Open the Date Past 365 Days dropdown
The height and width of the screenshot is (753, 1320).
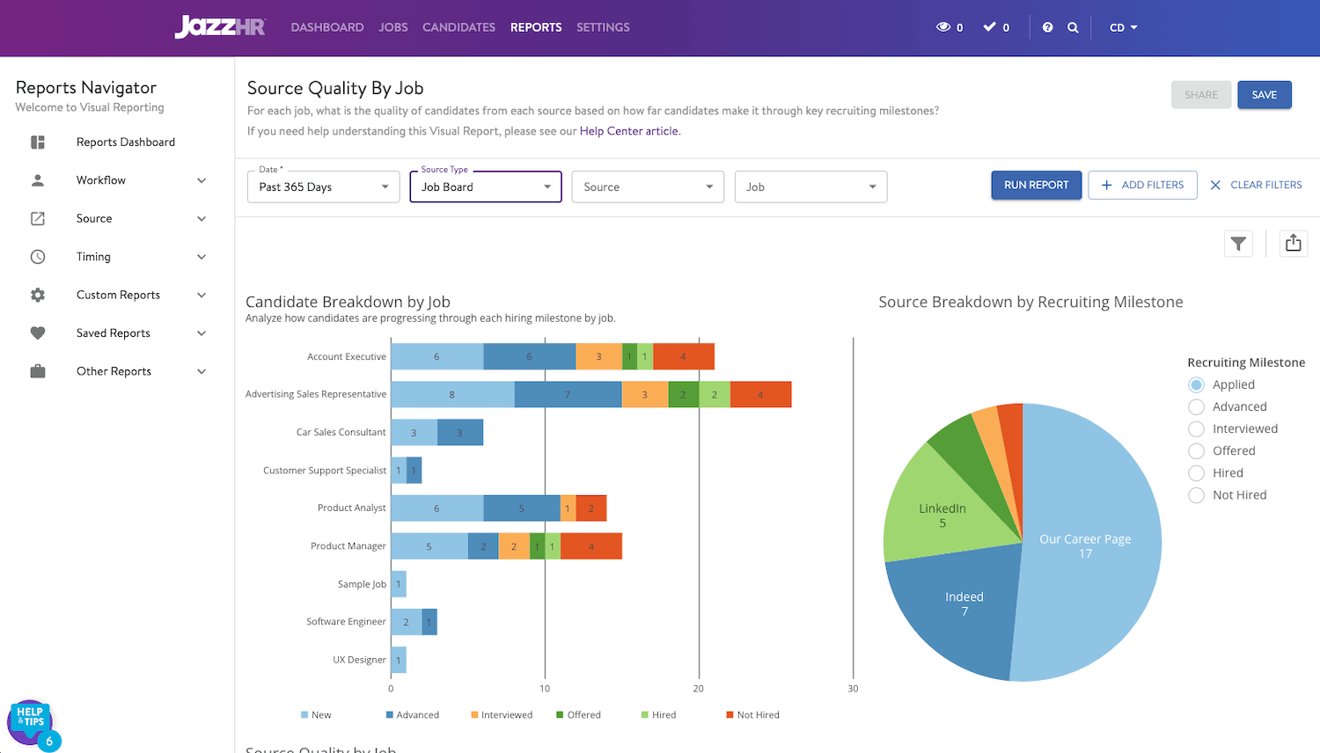(x=323, y=187)
